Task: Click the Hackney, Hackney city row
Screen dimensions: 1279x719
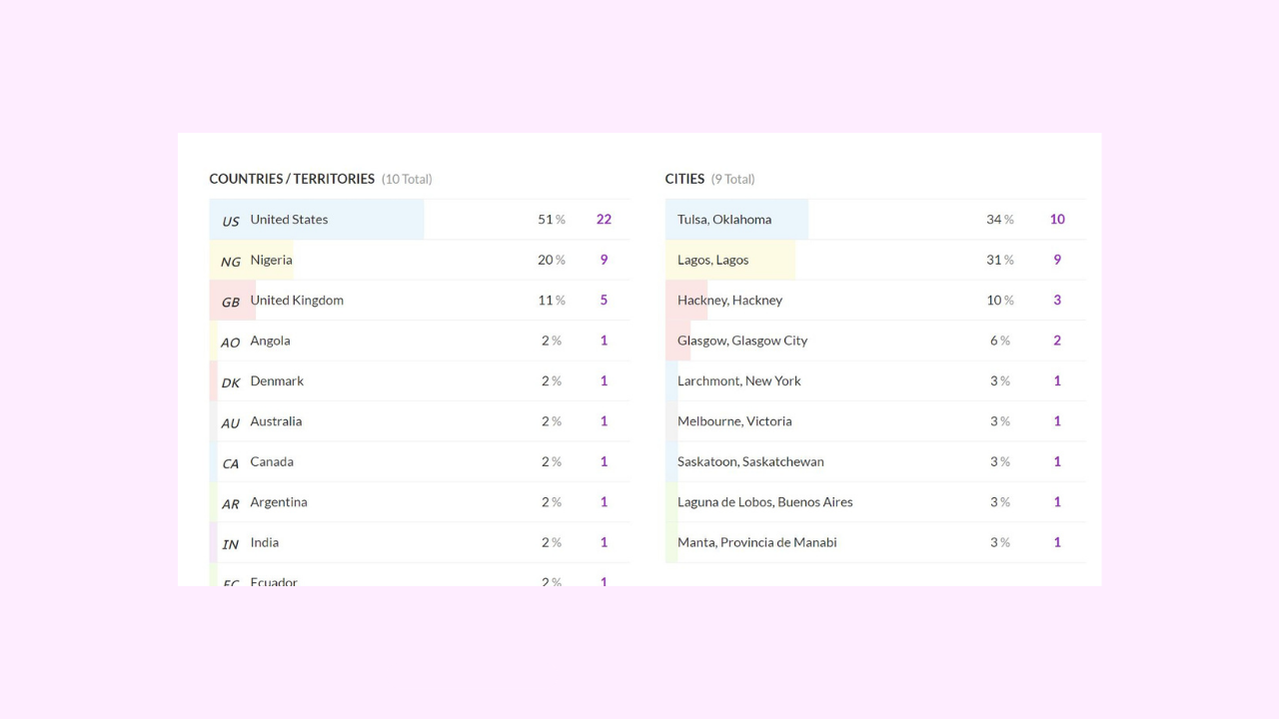Action: [730, 301]
